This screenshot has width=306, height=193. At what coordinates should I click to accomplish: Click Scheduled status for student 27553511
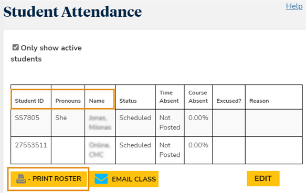click(135, 145)
